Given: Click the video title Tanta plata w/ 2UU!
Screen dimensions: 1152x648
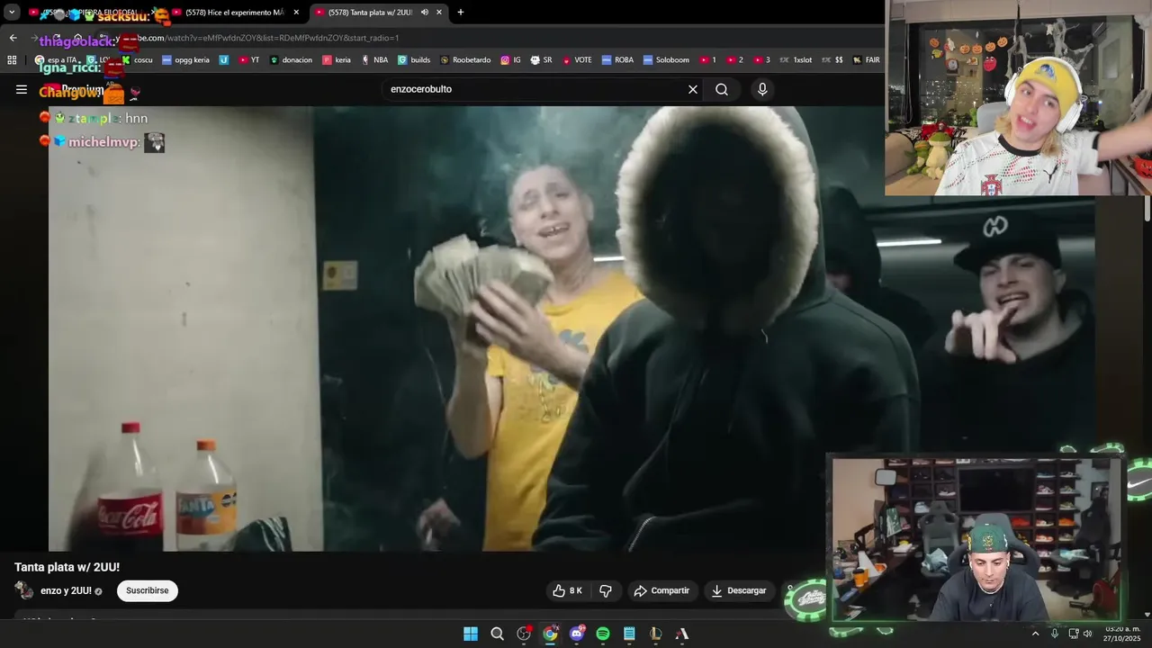Looking at the screenshot, I should pos(67,567).
